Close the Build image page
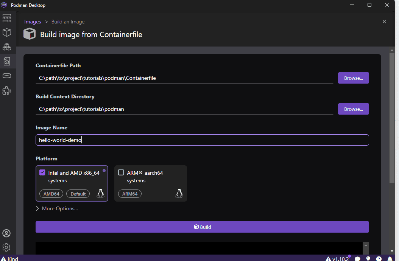This screenshot has height=261, width=399. [384, 22]
